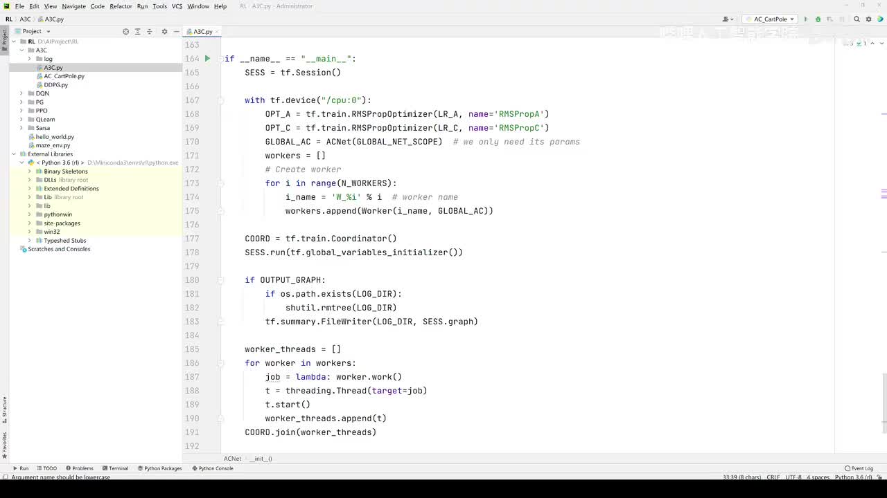
Task: Start debugging with the green bug icon
Action: click(818, 19)
